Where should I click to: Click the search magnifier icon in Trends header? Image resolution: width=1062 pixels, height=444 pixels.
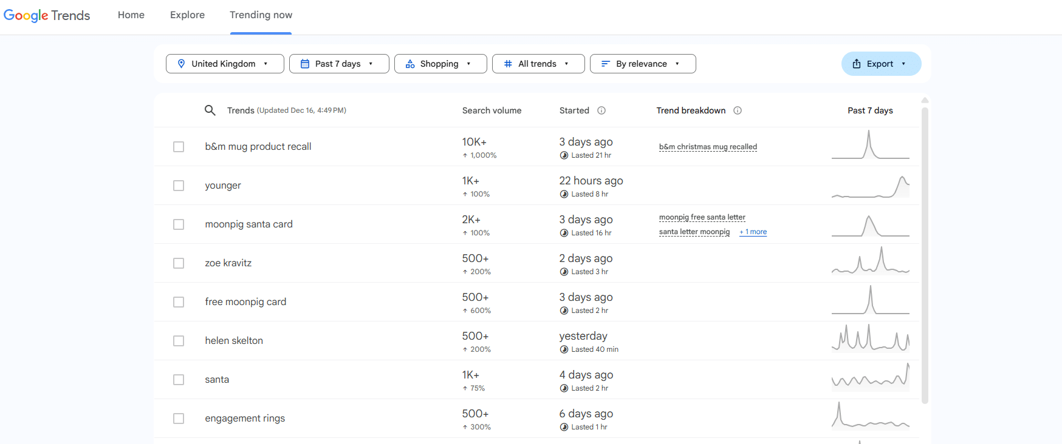(x=210, y=110)
